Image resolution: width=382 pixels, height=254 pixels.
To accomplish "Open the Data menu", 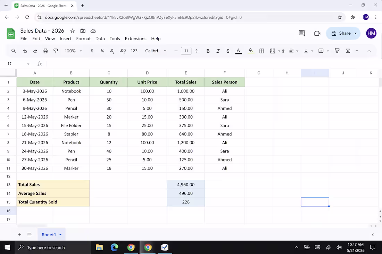I will (x=100, y=39).
